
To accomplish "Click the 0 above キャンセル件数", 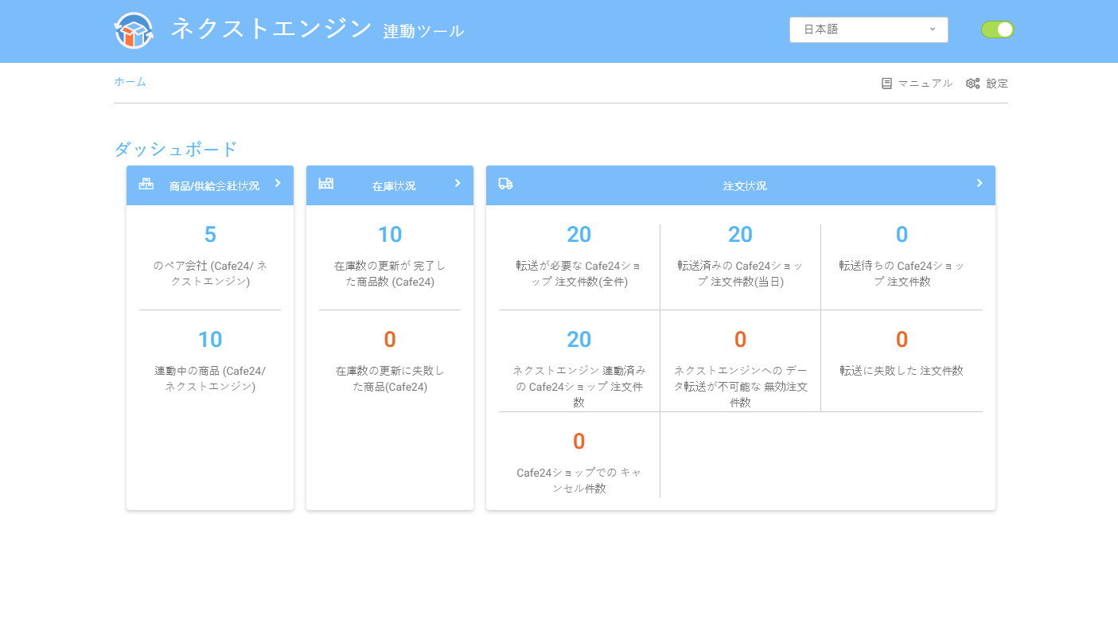I will (579, 442).
